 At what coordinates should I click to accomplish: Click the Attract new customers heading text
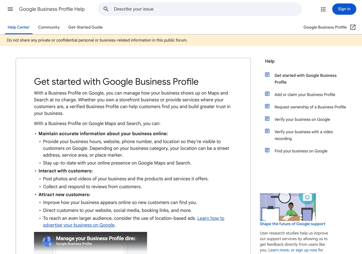click(x=64, y=194)
